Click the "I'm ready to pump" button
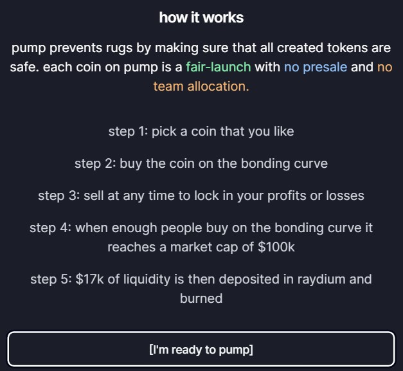Screen dimensions: 403x371 coord(201,349)
